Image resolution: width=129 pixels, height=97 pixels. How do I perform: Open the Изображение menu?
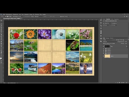click(x=15, y=14)
